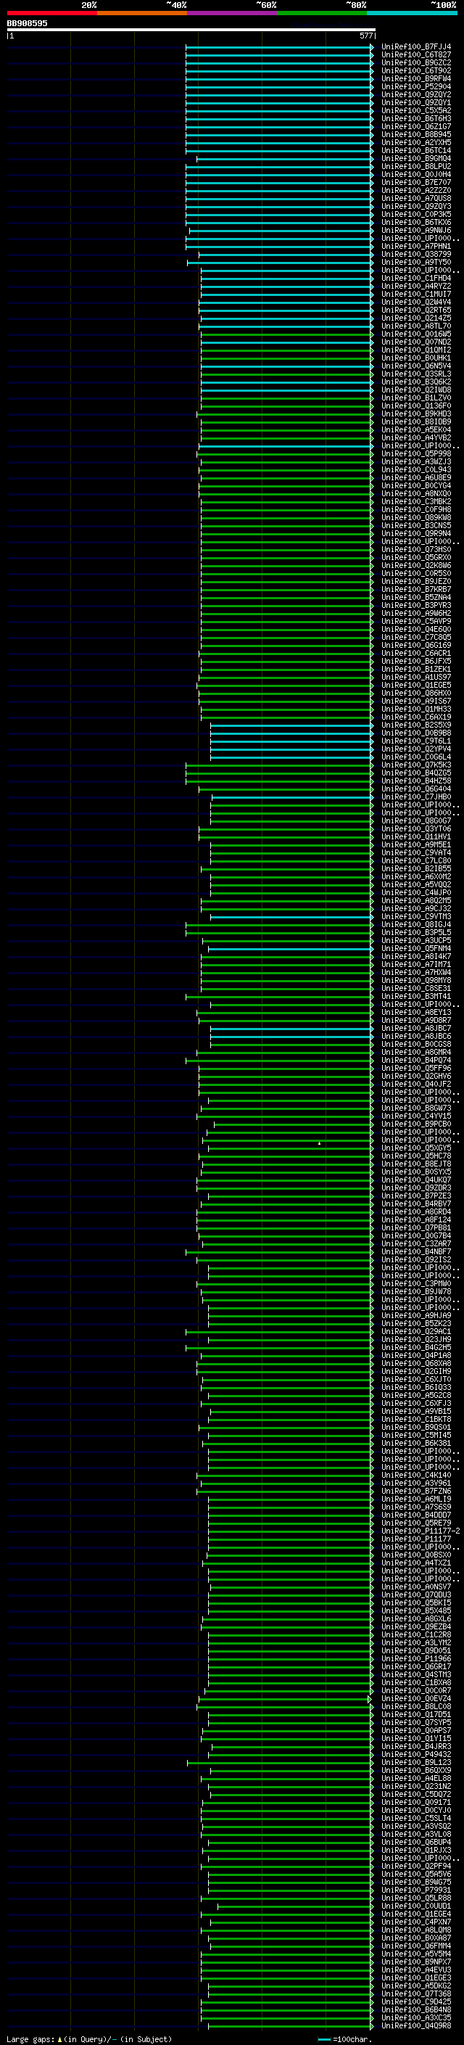Click the purple ~60% identity legend bar

(233, 13)
